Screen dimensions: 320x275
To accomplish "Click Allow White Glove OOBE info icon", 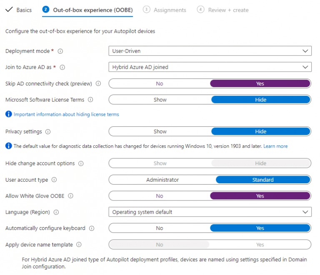I will coord(70,196).
